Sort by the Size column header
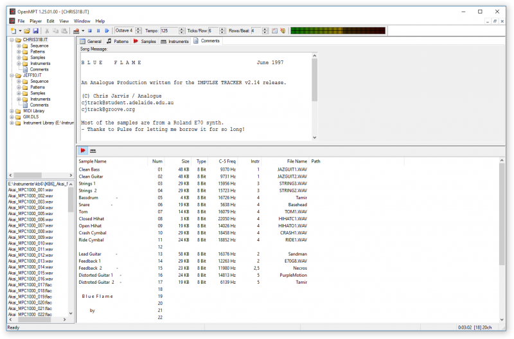Viewport: 514px width, 339px height. 178,161
